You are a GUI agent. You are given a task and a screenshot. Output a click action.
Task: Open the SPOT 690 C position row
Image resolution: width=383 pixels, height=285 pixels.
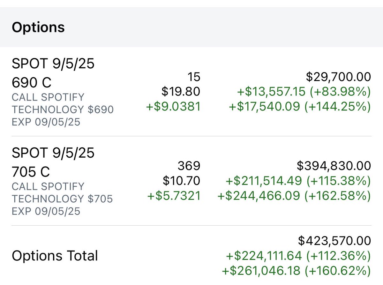[191, 92]
